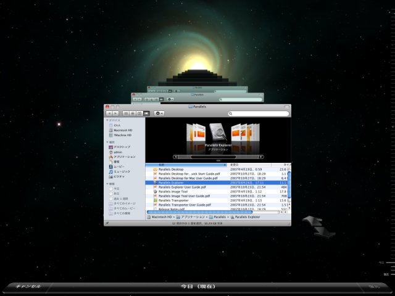
Task: Click the Cover Flow right arrow
Action: click(x=261, y=157)
